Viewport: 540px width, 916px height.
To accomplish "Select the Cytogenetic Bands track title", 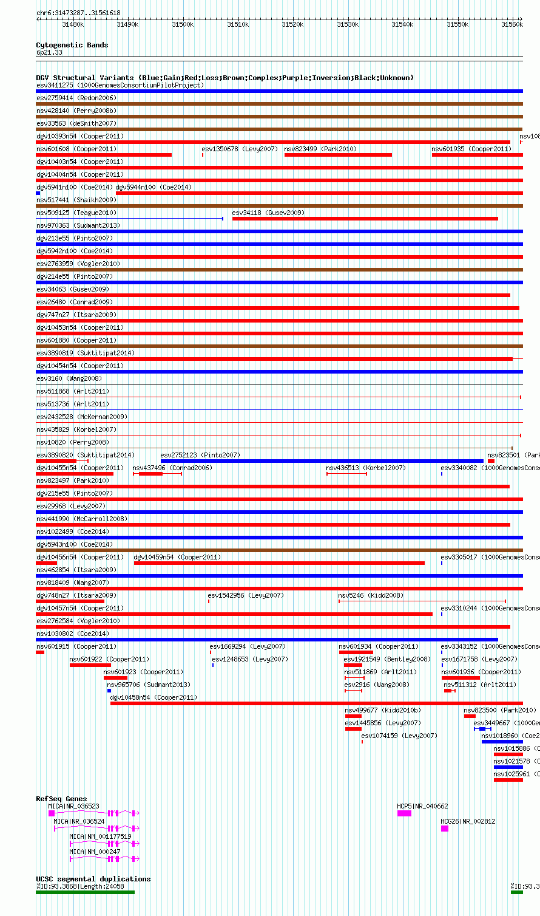I will (72, 45).
